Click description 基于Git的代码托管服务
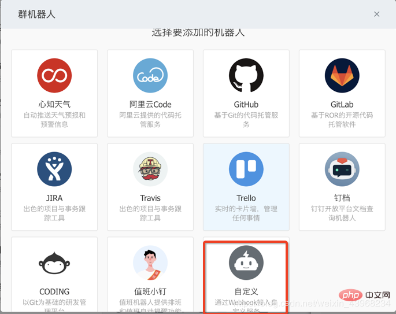 click(246, 120)
